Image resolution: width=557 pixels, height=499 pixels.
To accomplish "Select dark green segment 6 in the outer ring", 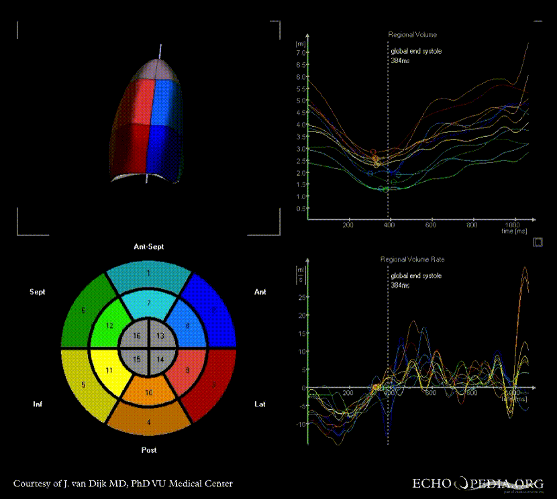I will [82, 310].
